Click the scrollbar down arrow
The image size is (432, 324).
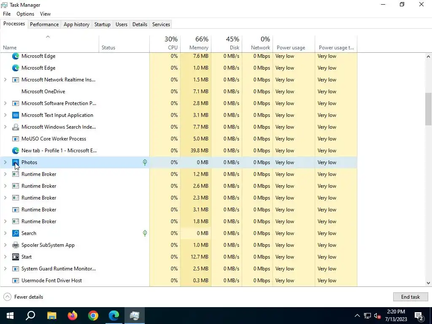(428, 283)
